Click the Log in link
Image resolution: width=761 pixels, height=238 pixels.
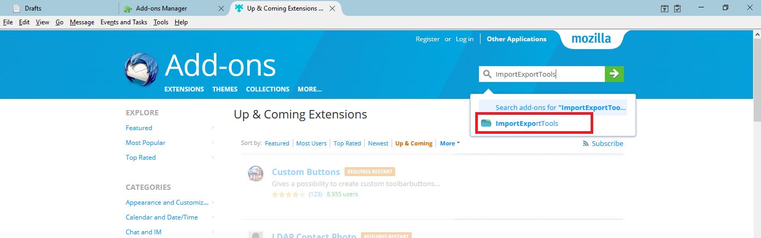click(464, 39)
